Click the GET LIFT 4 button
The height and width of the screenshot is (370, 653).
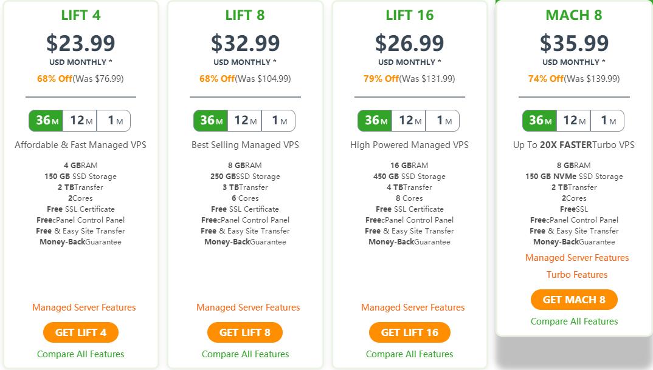[x=81, y=332]
